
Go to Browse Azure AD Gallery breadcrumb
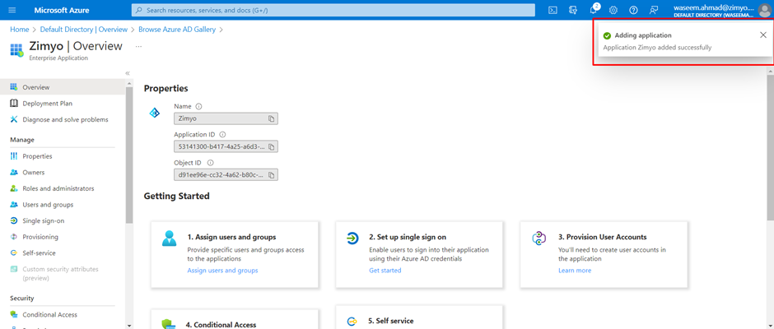[x=177, y=30]
